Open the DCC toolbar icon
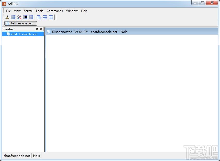 26,17
